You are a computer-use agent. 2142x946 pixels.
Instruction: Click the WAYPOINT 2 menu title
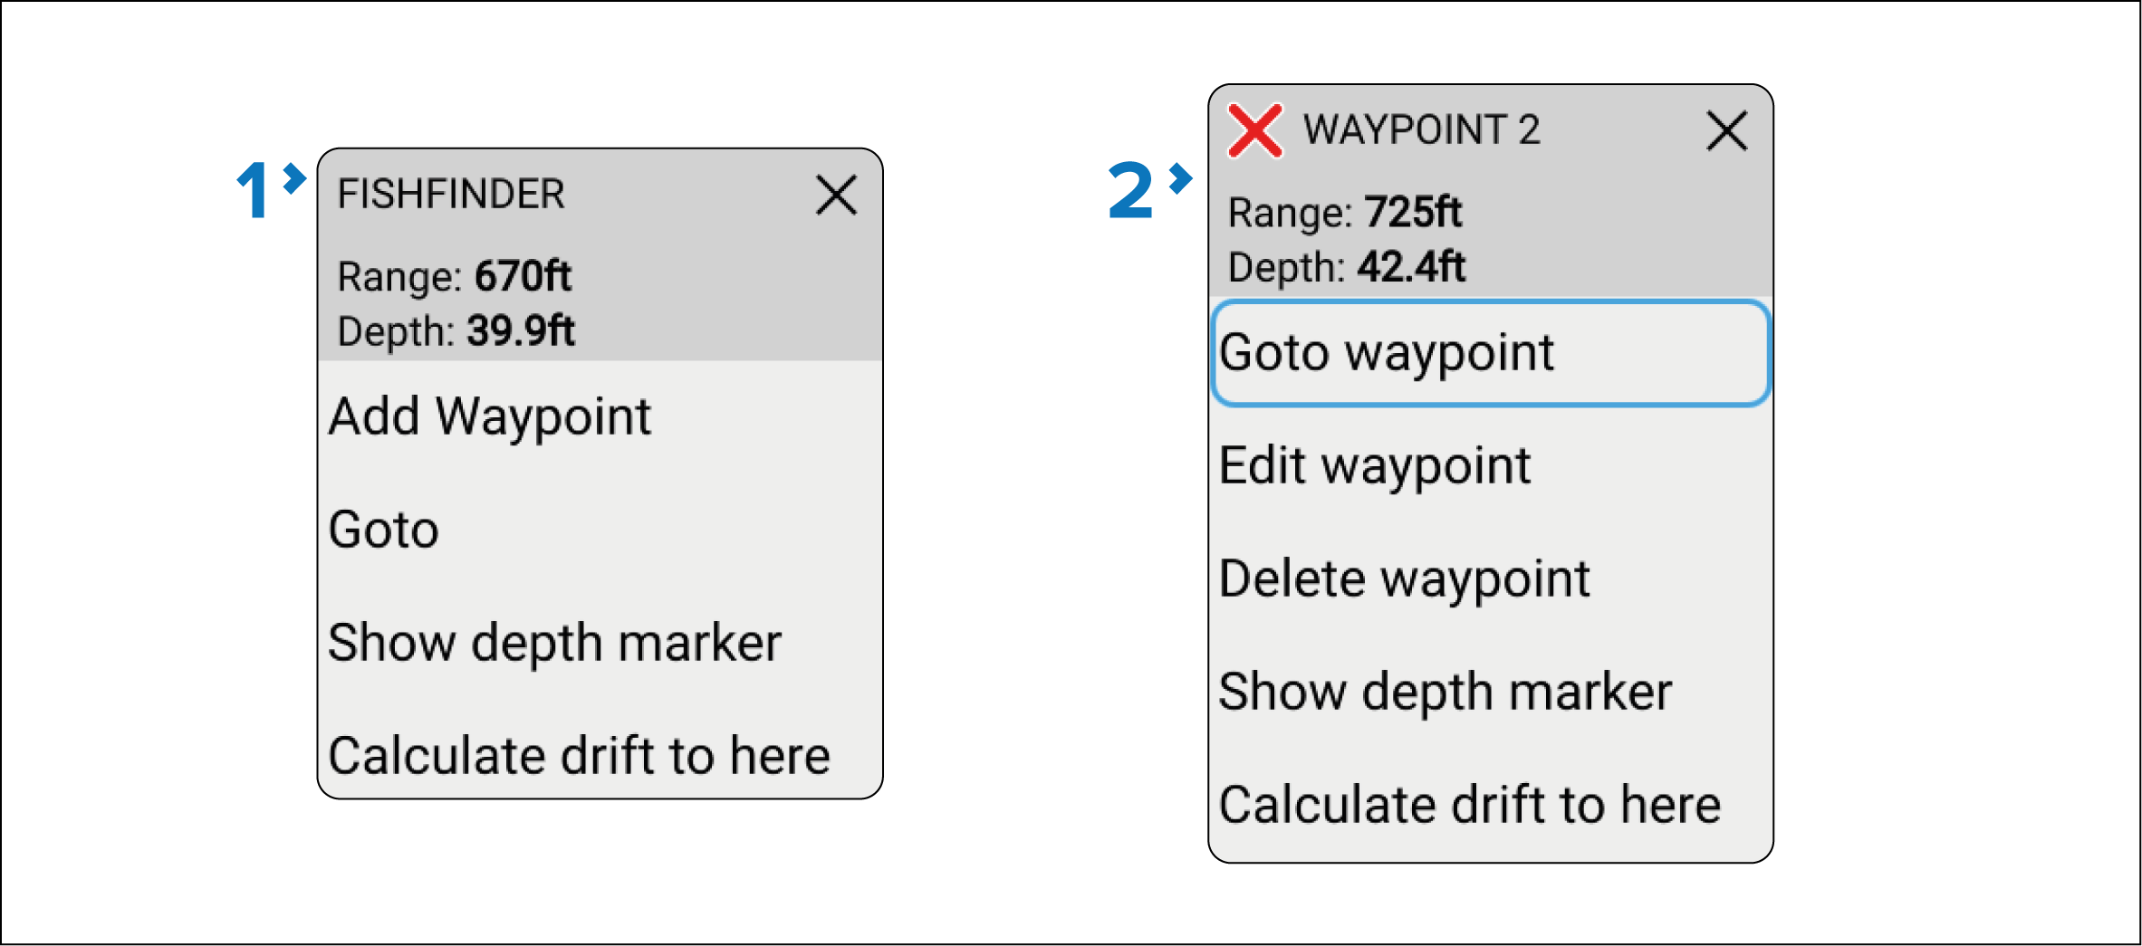(1421, 130)
